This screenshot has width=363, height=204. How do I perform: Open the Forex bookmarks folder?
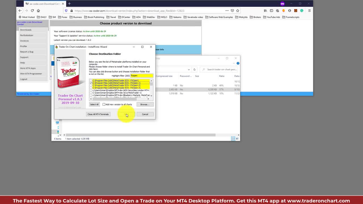(x=62, y=17)
